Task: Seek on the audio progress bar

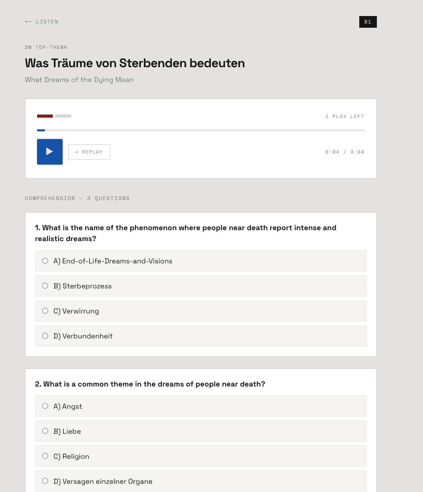Action: (x=201, y=130)
